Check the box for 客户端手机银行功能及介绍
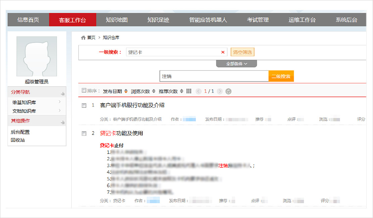Screen dimensions: 373x218 84,105
